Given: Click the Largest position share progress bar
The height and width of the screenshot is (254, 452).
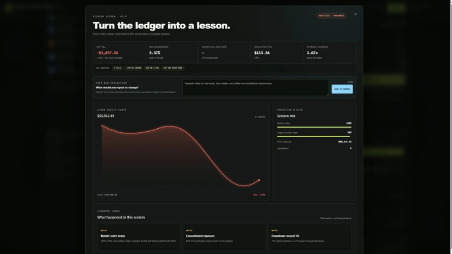Looking at the screenshot, I should [x=314, y=136].
